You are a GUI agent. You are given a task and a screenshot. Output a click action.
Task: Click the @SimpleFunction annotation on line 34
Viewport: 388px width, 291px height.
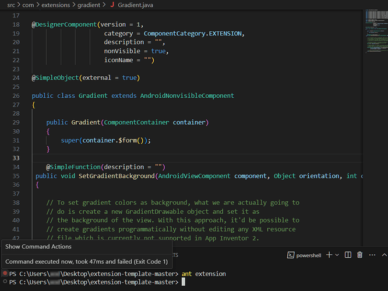(73, 167)
